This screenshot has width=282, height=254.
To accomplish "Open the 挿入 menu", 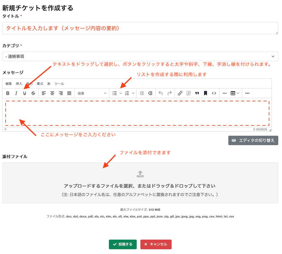I will pos(19,83).
